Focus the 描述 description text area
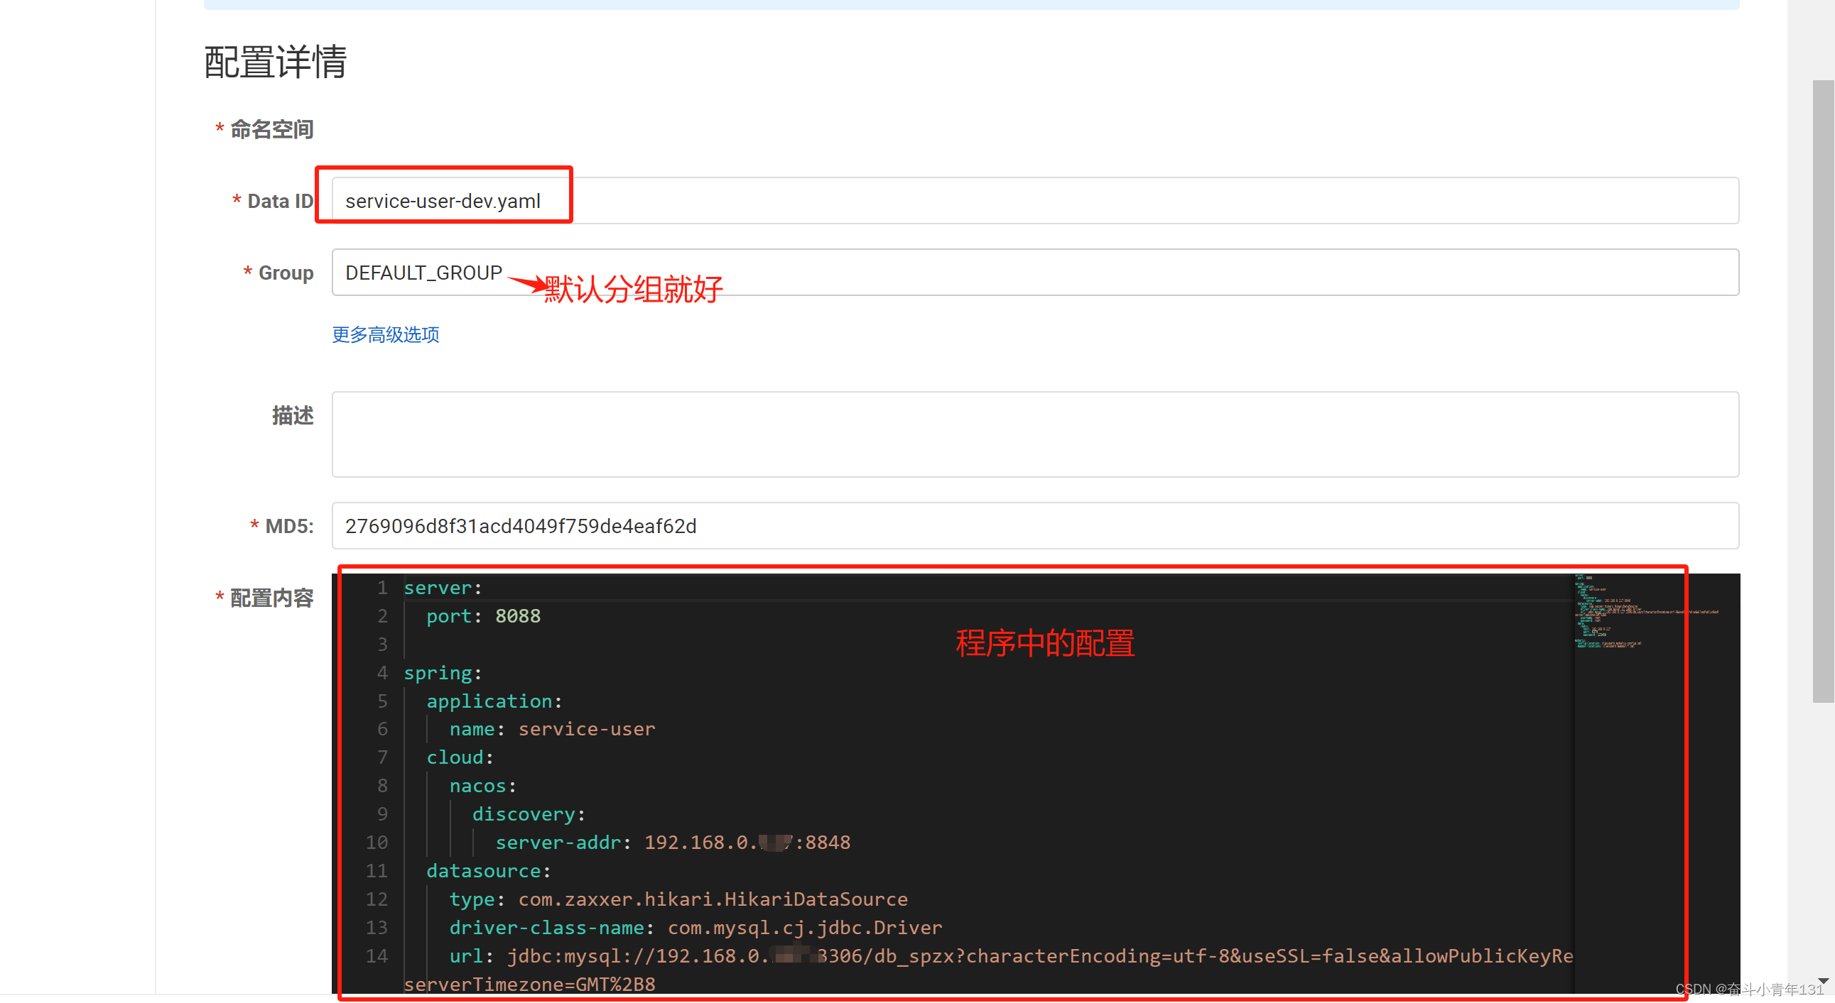This screenshot has width=1835, height=1003. point(1034,434)
